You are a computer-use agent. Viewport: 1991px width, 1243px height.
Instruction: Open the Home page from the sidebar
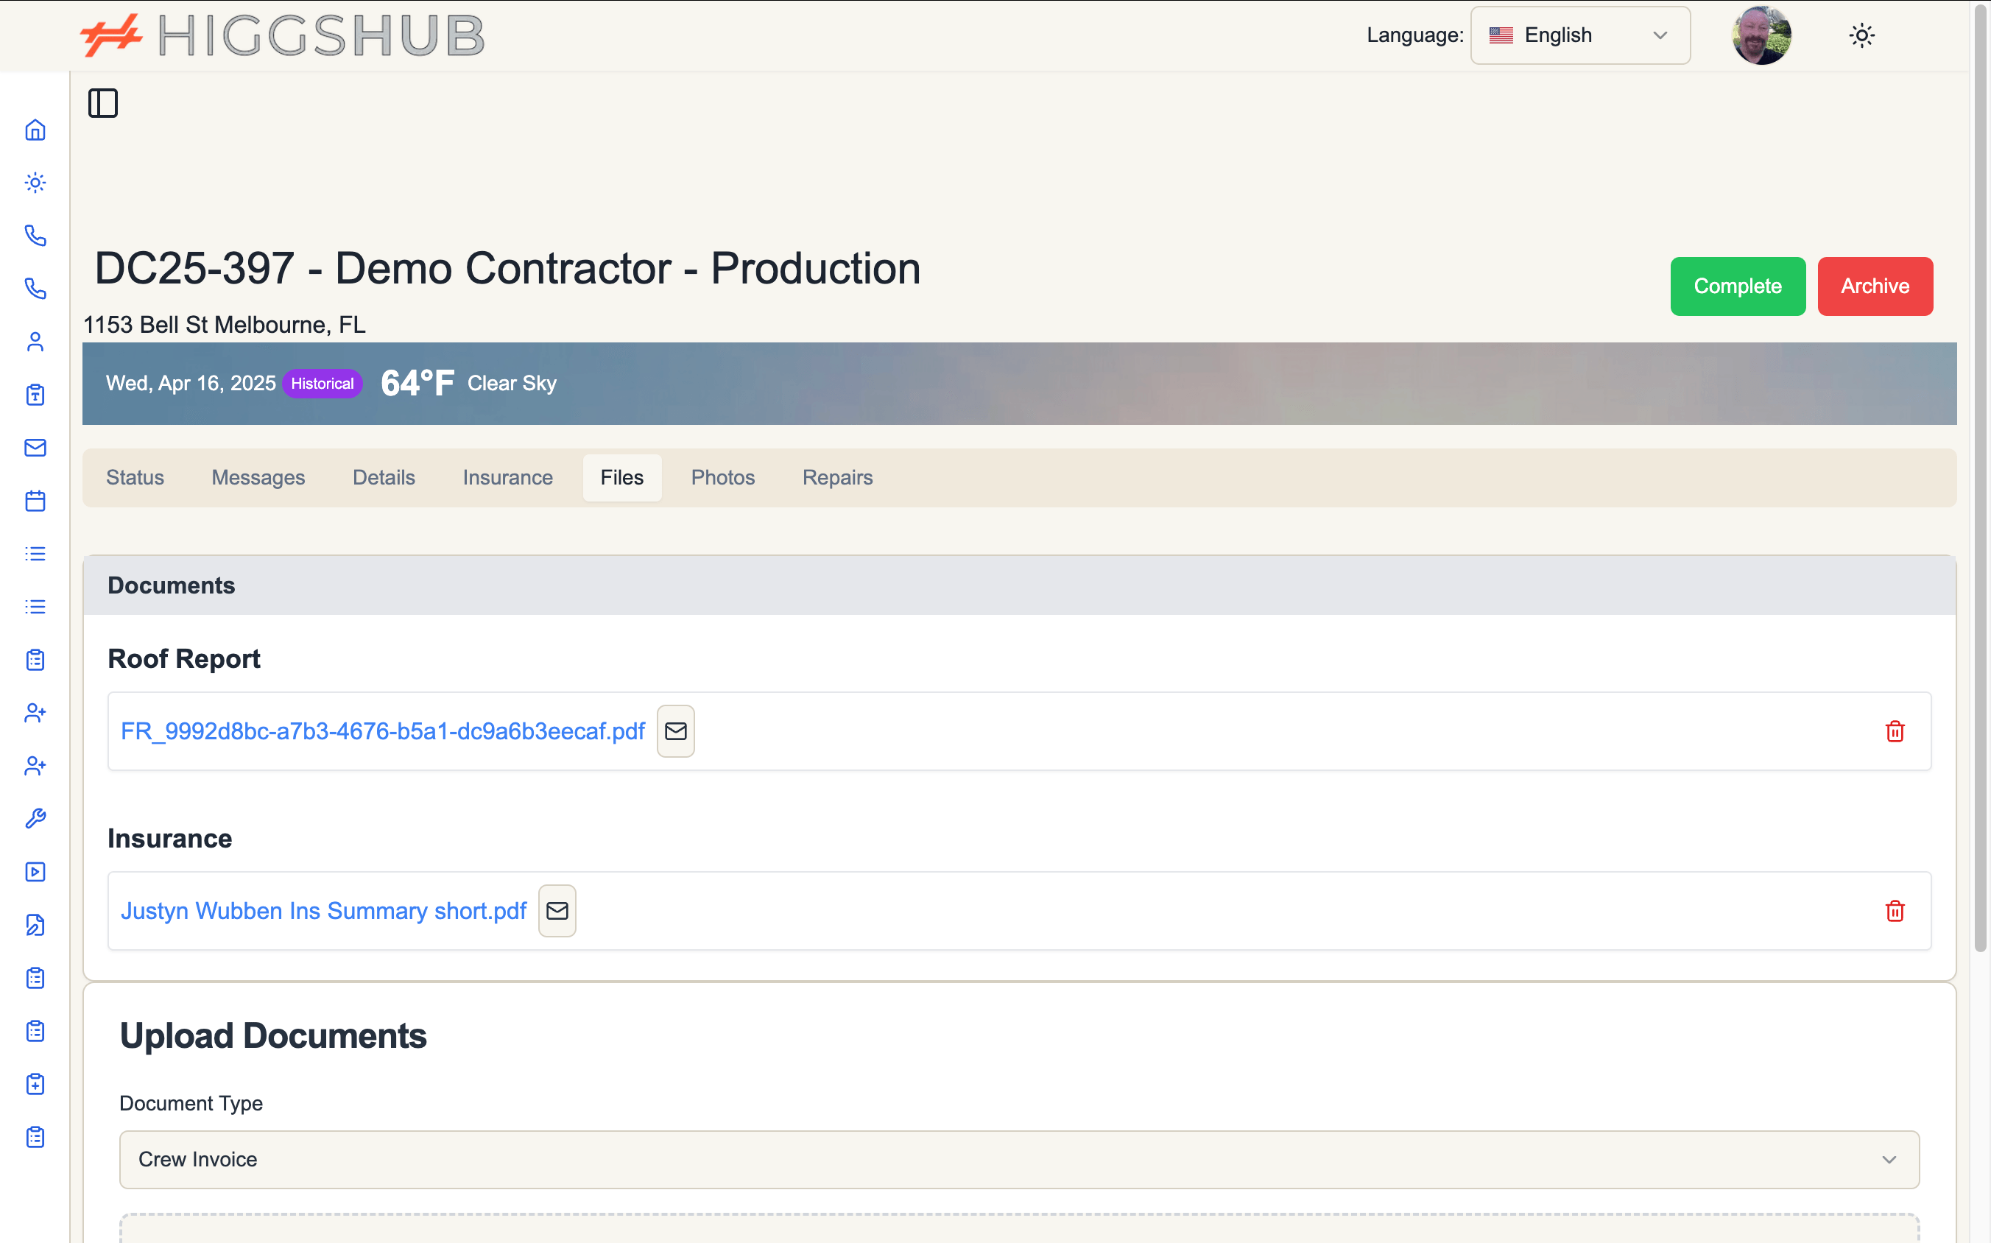35,130
